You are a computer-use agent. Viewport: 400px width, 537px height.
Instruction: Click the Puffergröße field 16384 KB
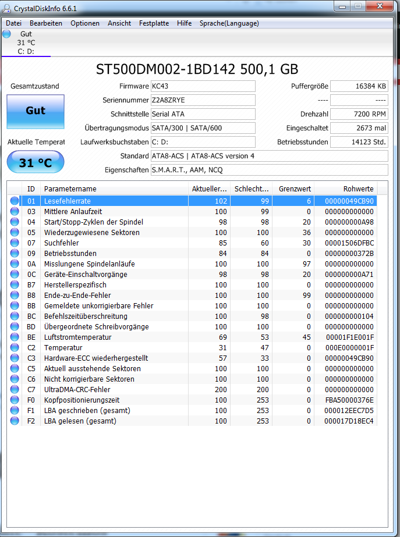coord(359,86)
